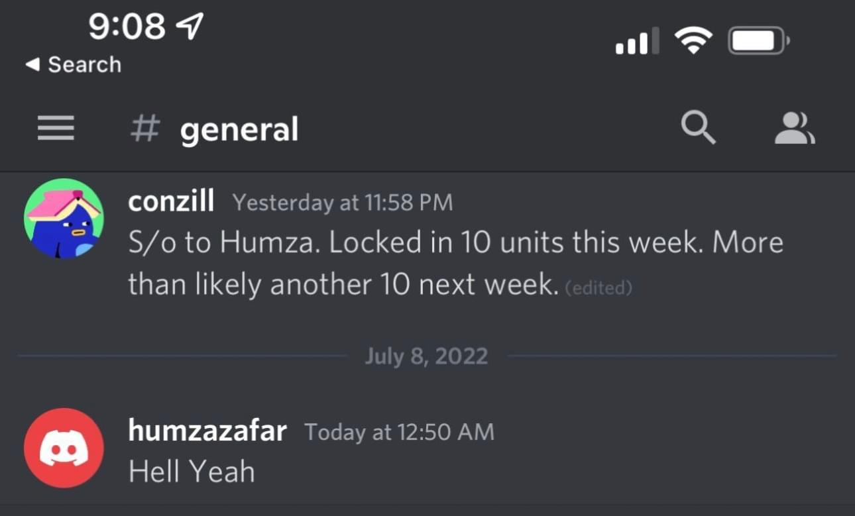
Task: Open humzazafar's red Discord avatar
Action: (x=64, y=448)
